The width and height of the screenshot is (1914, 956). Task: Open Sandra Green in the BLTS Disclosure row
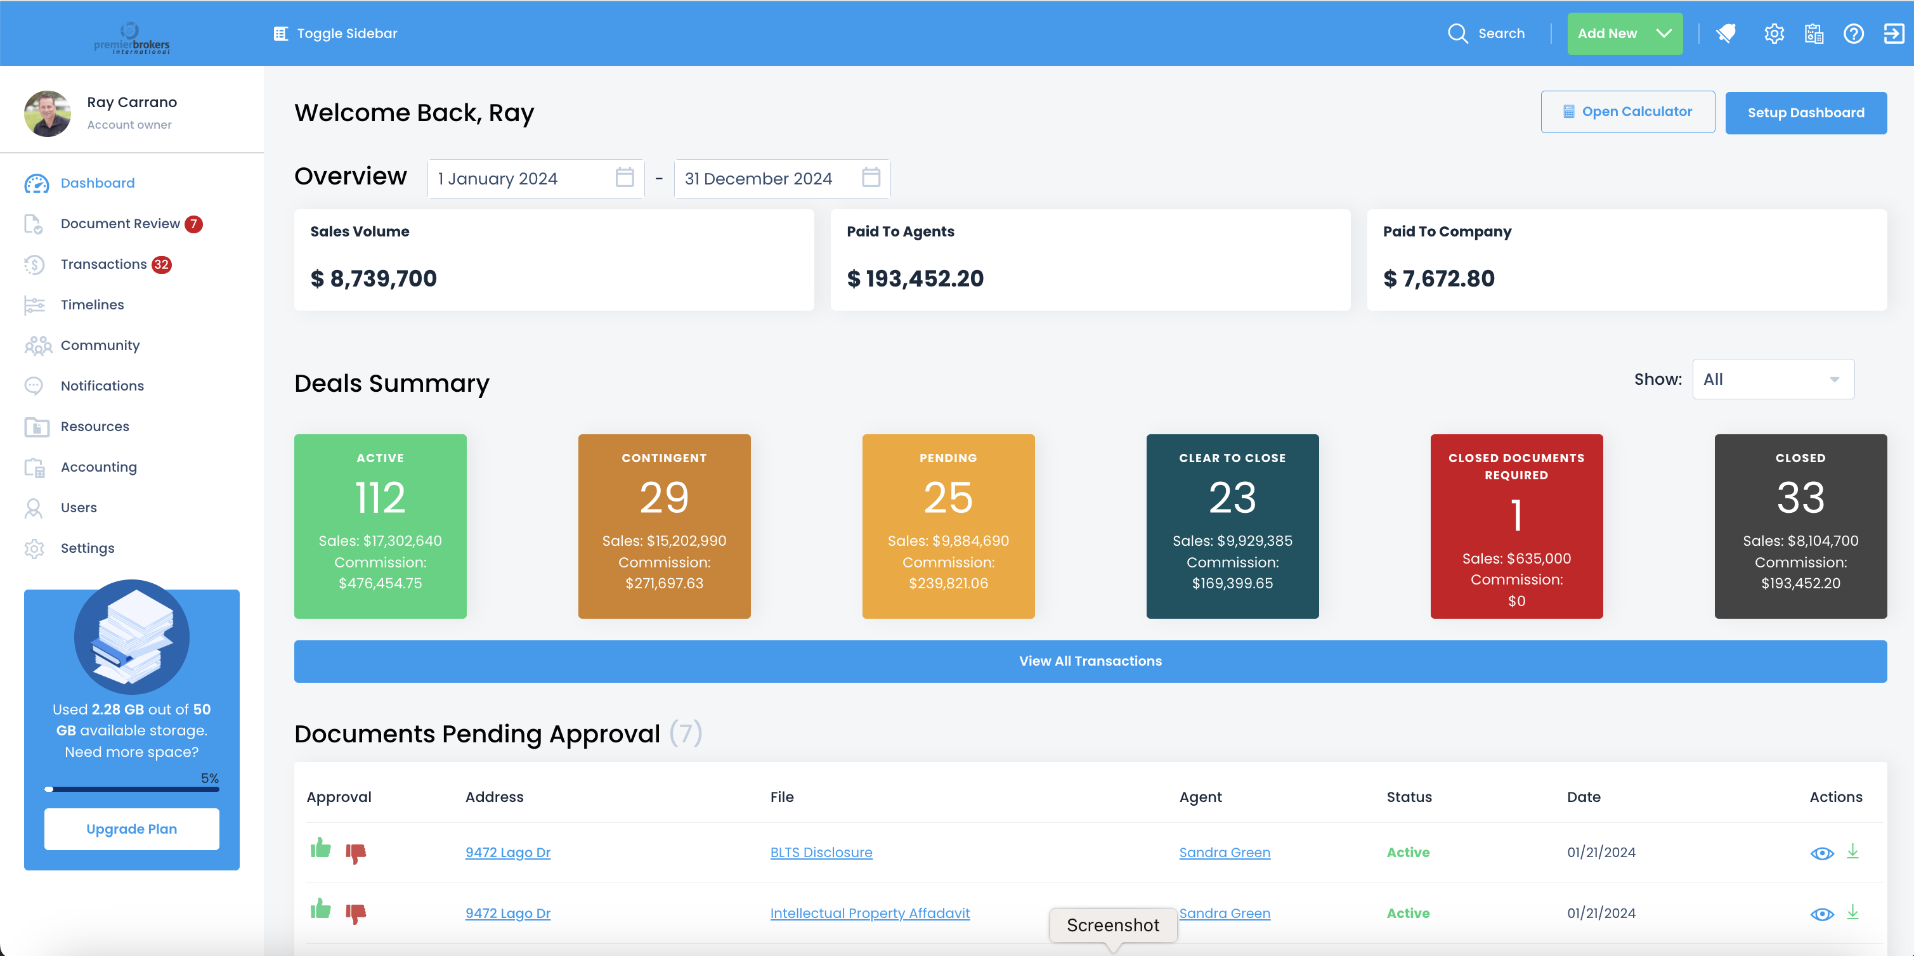coord(1225,853)
